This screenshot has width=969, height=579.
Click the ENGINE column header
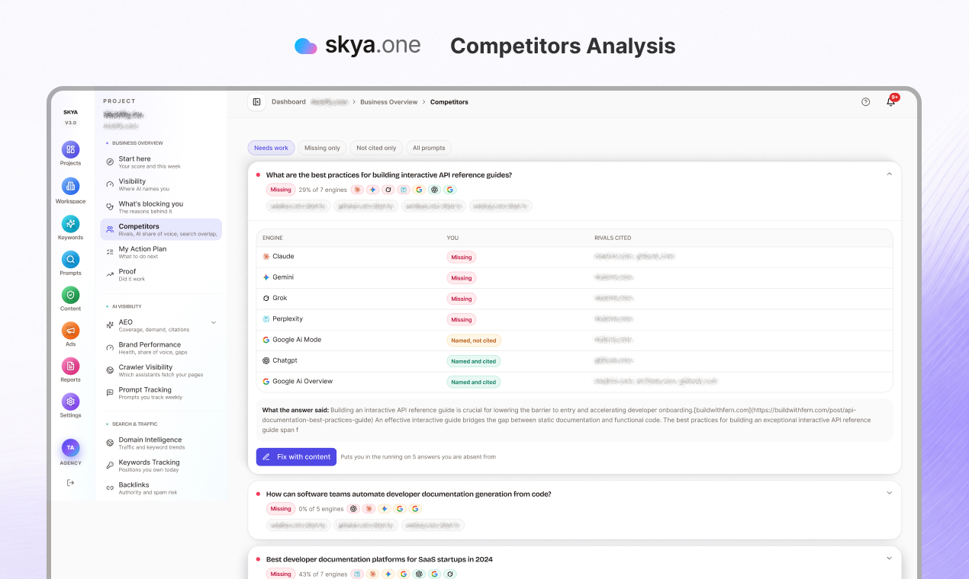[x=272, y=238]
